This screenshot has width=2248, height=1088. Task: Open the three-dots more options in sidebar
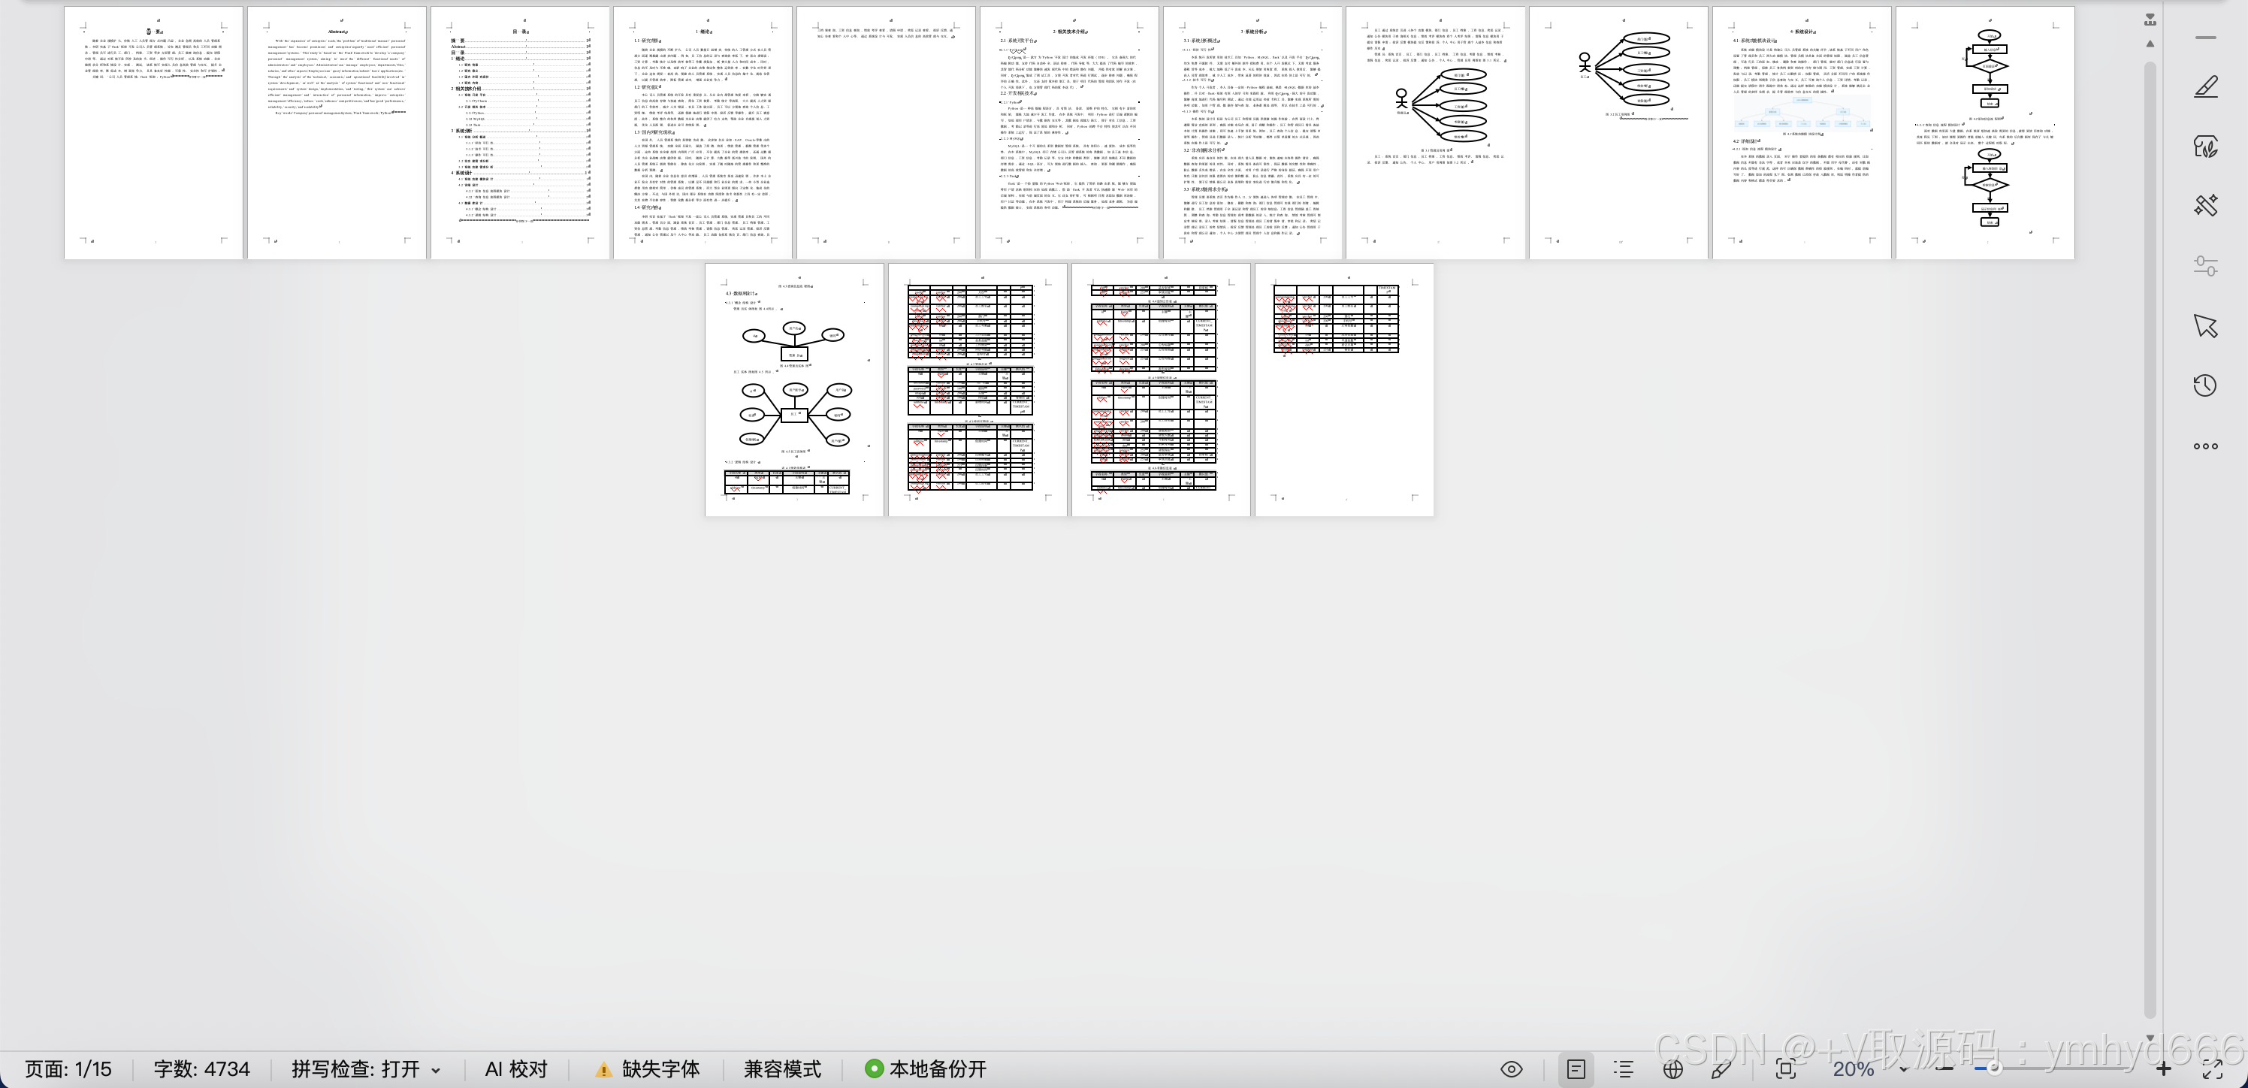[2205, 446]
